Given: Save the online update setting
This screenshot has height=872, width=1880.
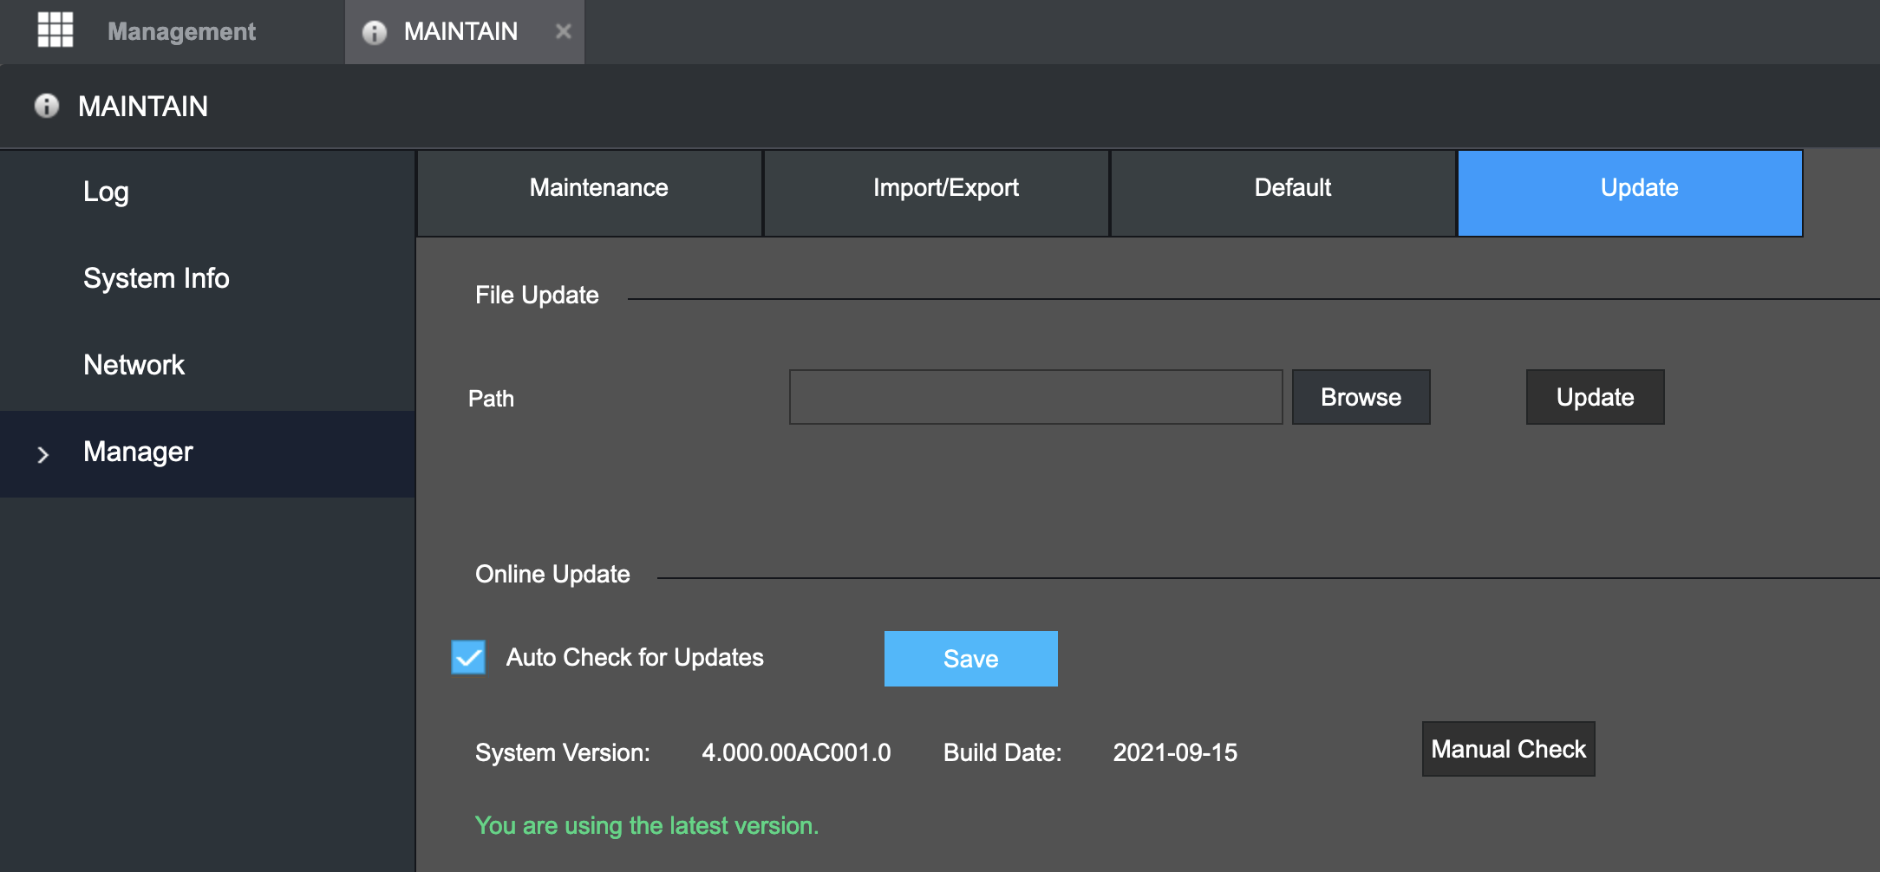Looking at the screenshot, I should [x=970, y=659].
